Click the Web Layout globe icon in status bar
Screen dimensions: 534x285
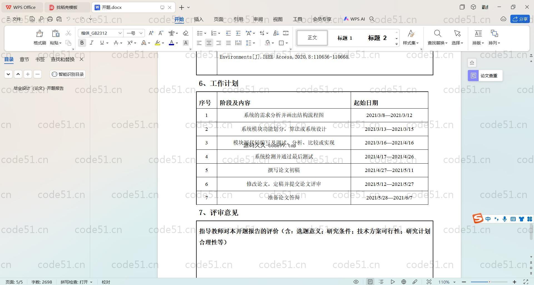click(x=404, y=282)
